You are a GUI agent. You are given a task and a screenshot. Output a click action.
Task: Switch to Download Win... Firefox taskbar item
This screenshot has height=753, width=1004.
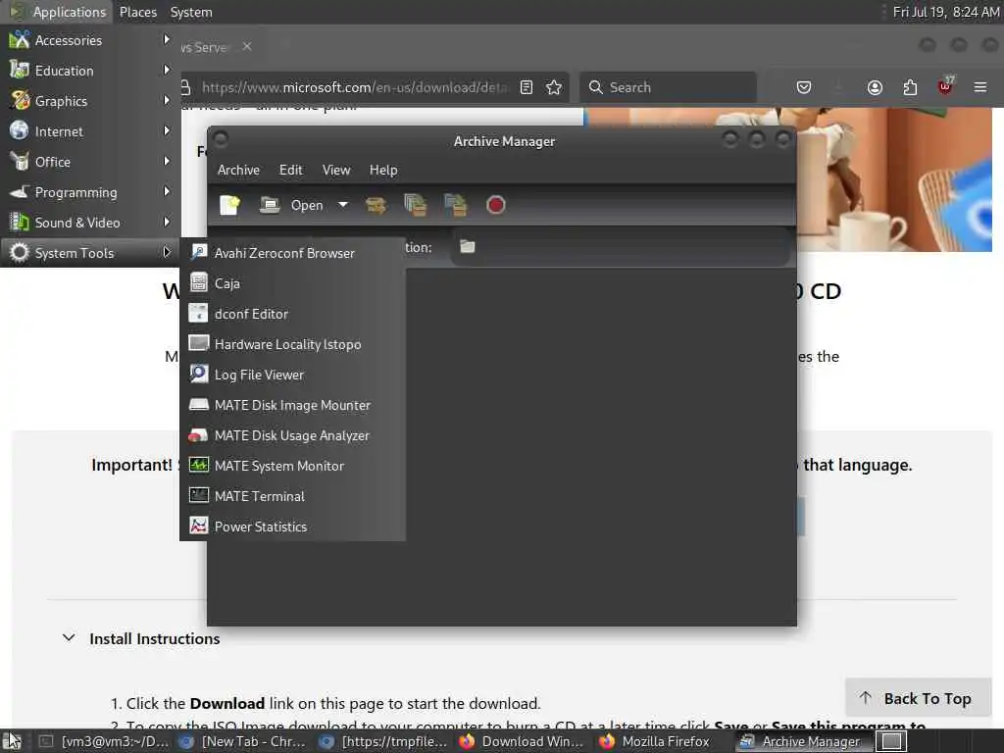click(524, 741)
